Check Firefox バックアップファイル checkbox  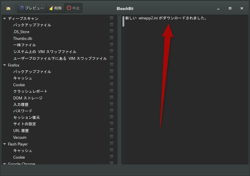(x=112, y=71)
